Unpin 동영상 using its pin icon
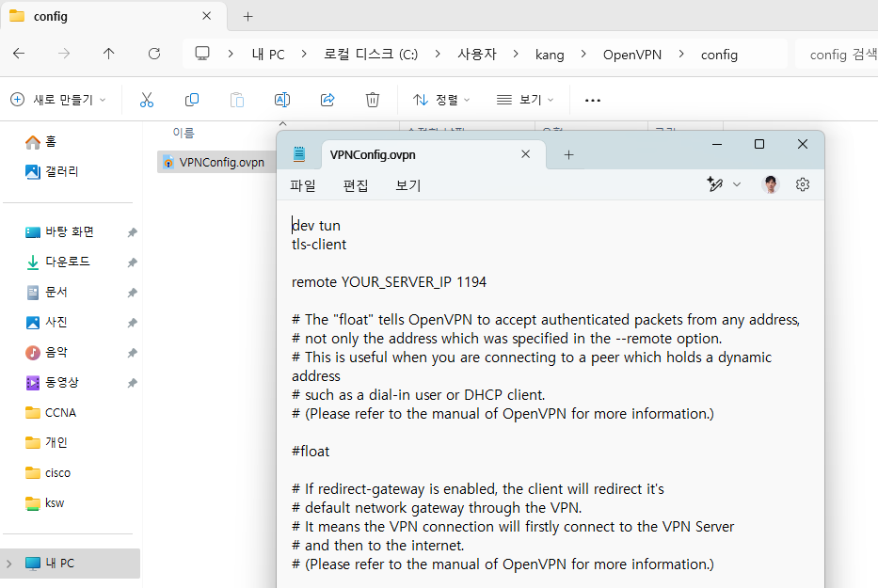 pyautogui.click(x=132, y=384)
